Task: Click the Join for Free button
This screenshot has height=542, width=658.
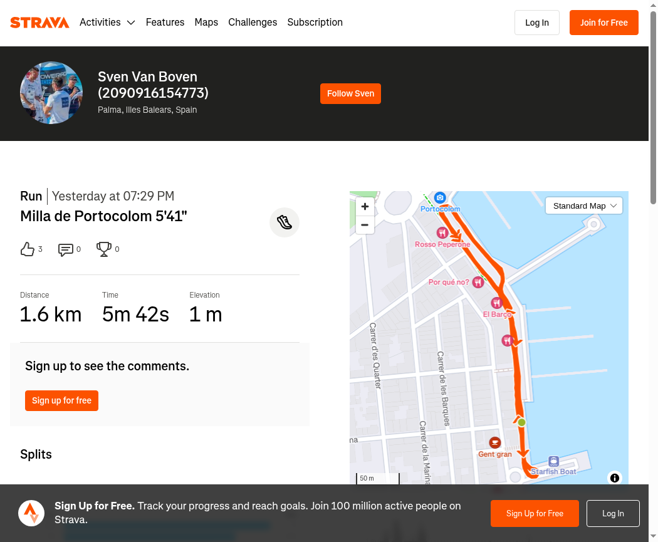Action: coord(604,23)
